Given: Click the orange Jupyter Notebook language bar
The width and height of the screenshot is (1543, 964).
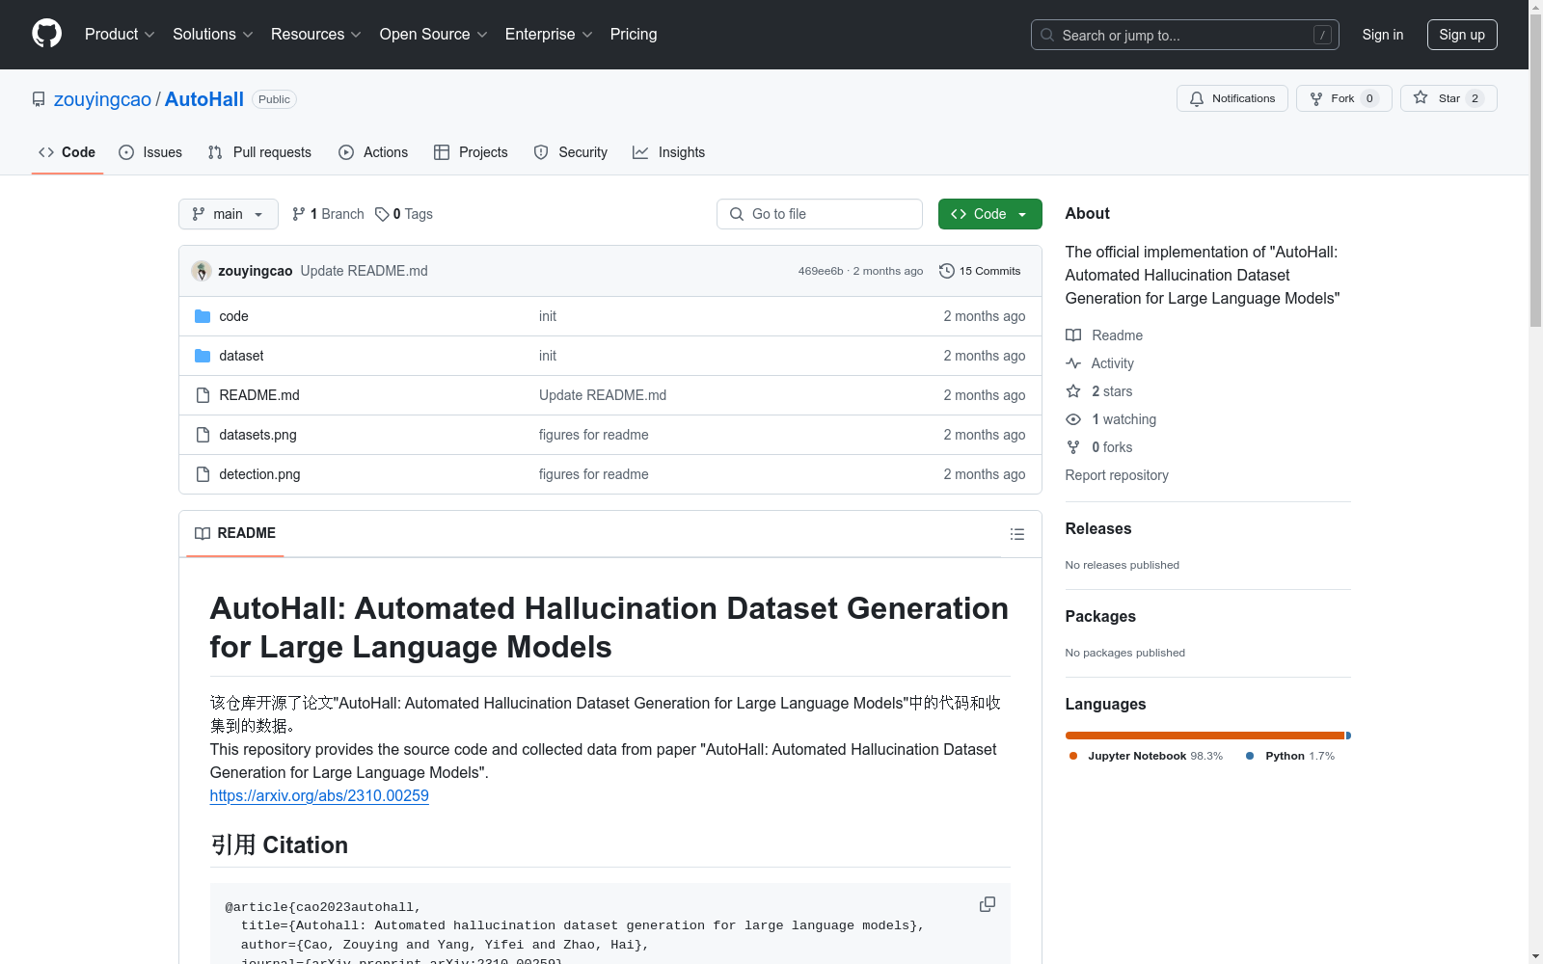Looking at the screenshot, I should 1204,736.
